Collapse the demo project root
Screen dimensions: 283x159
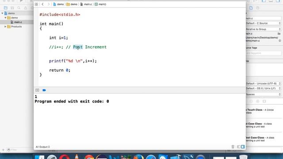[2, 13]
